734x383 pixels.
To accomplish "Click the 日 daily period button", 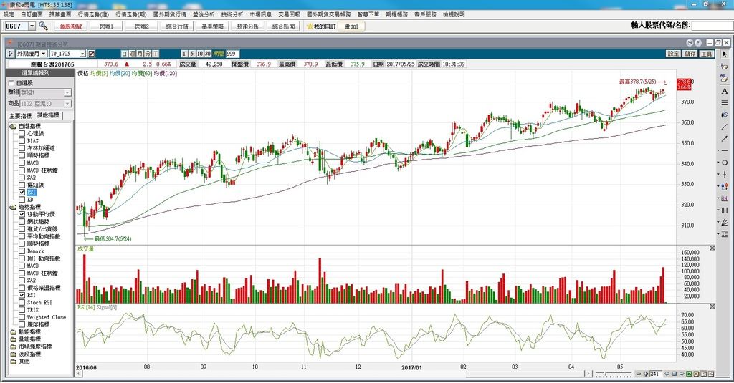I will click(x=125, y=54).
